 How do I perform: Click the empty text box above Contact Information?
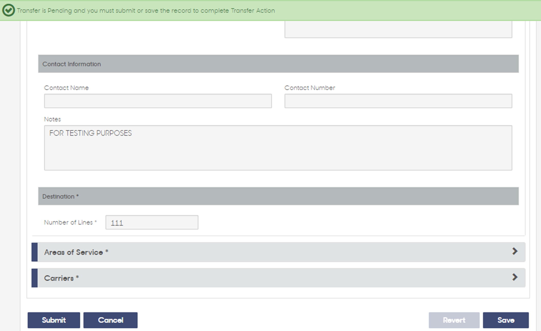(398, 29)
